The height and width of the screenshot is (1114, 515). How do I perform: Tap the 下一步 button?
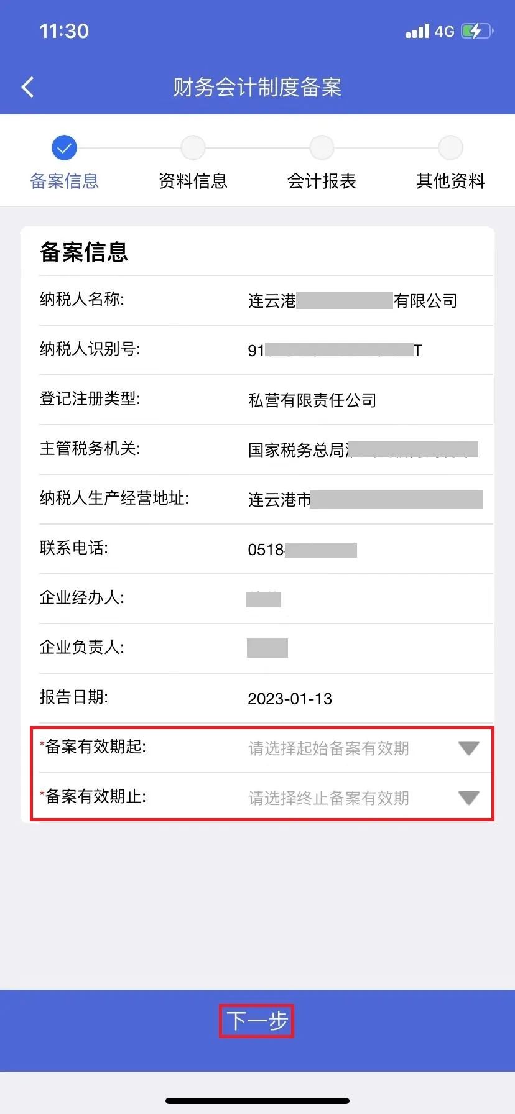click(x=256, y=1021)
